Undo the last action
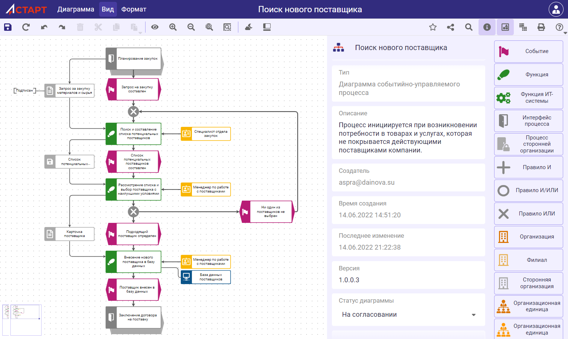This screenshot has height=339, width=568. [44, 27]
